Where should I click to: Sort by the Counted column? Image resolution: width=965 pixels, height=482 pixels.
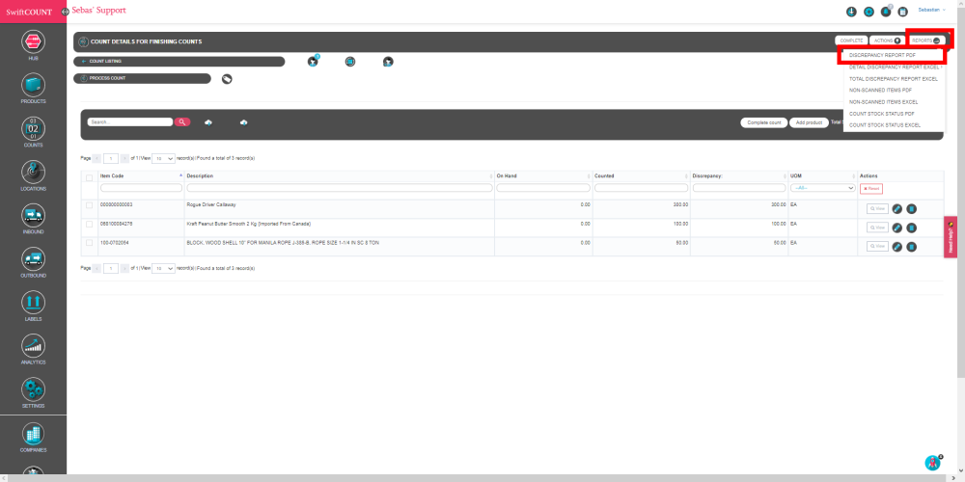click(x=642, y=175)
